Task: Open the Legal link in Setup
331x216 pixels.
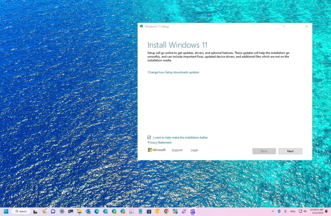Action: point(194,150)
